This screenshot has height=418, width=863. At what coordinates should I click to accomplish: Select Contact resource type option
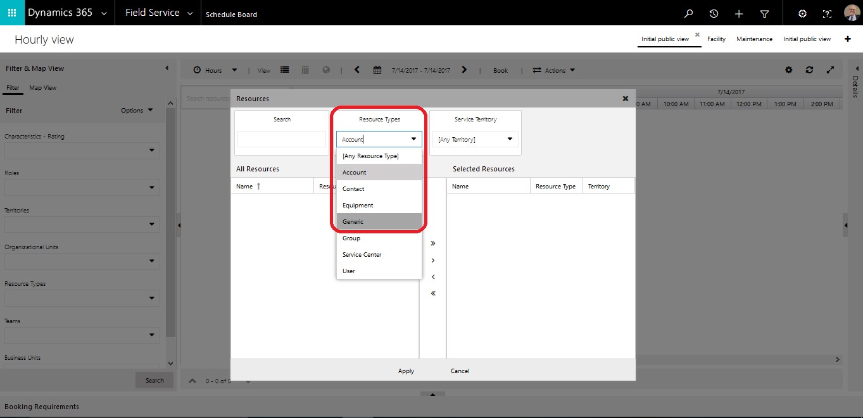click(379, 188)
